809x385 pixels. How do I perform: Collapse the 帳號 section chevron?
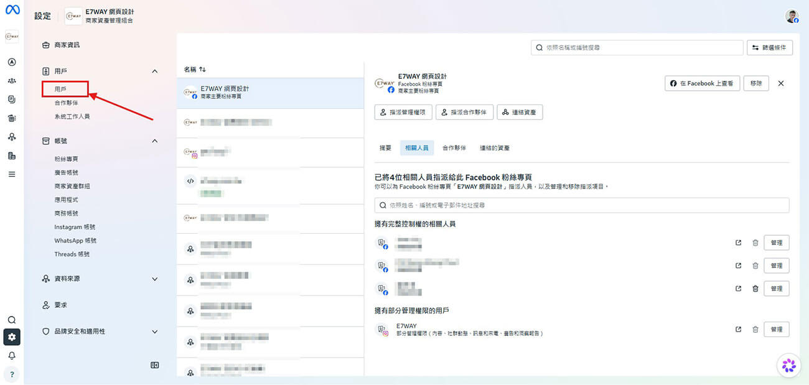[155, 141]
